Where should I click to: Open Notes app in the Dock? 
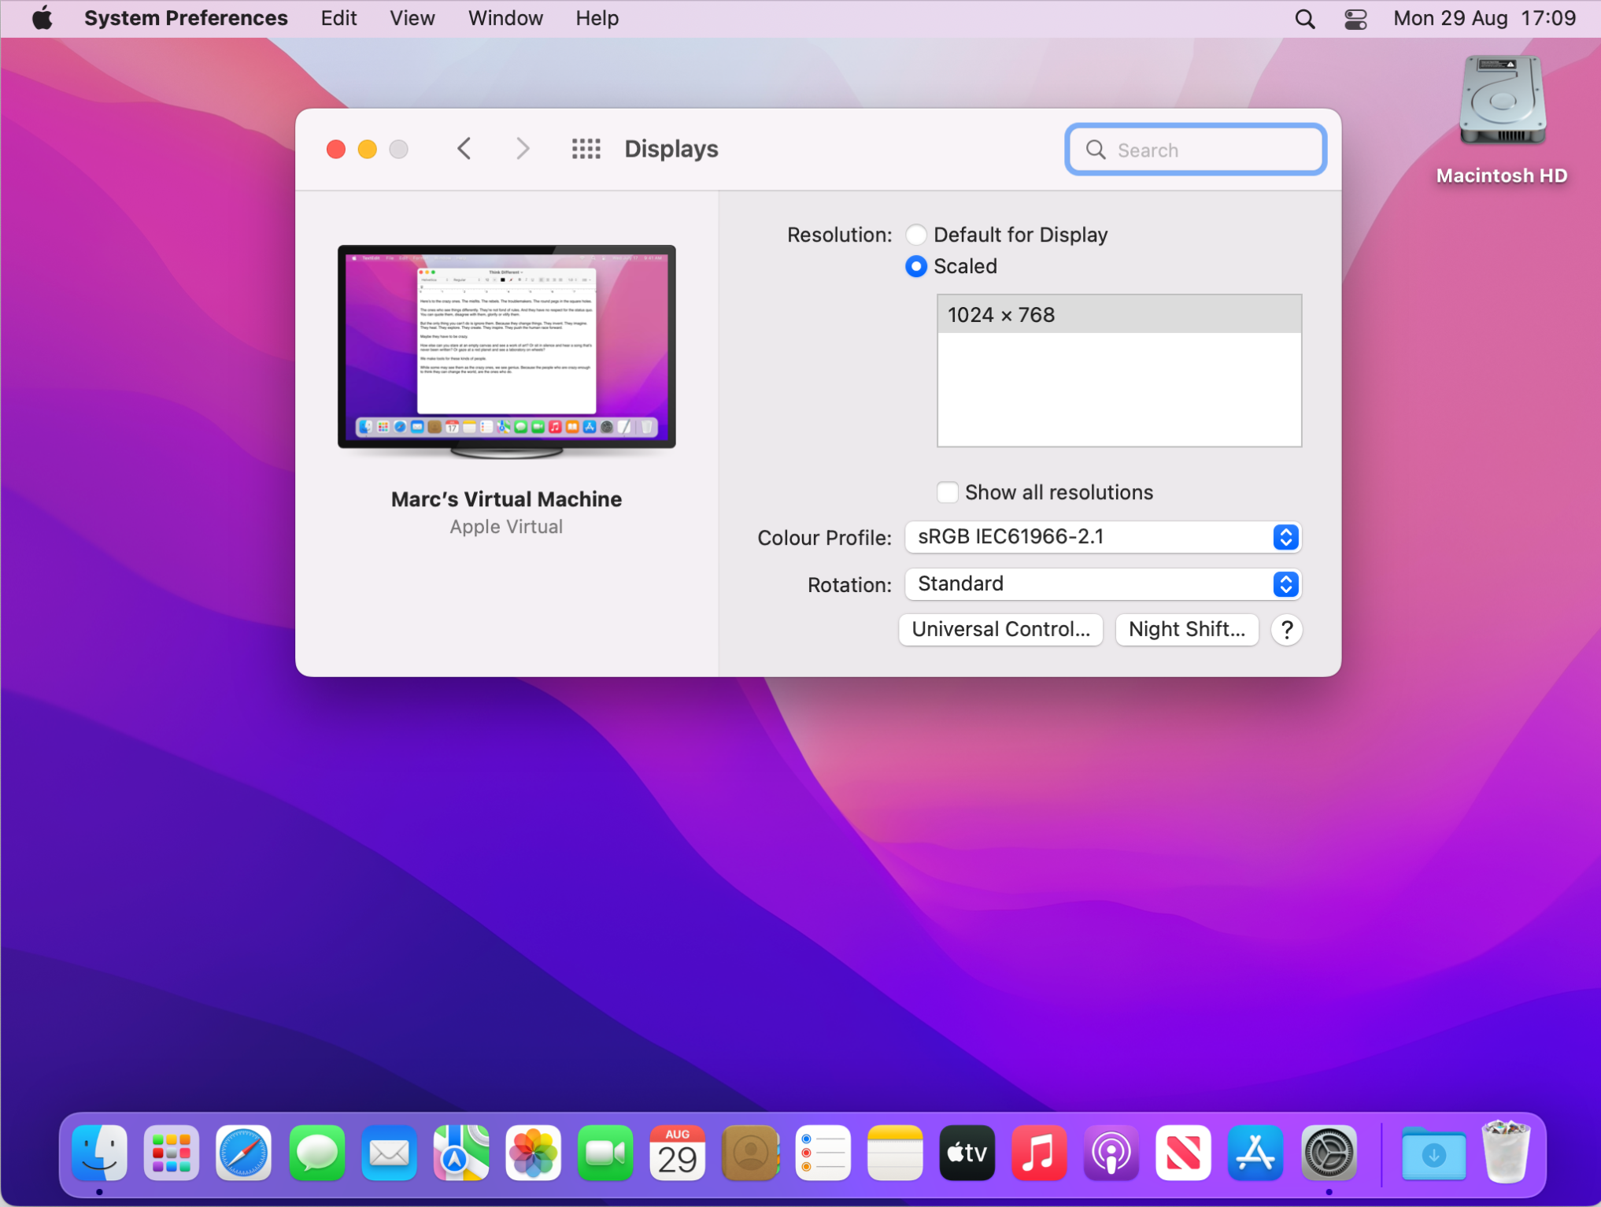click(x=895, y=1153)
